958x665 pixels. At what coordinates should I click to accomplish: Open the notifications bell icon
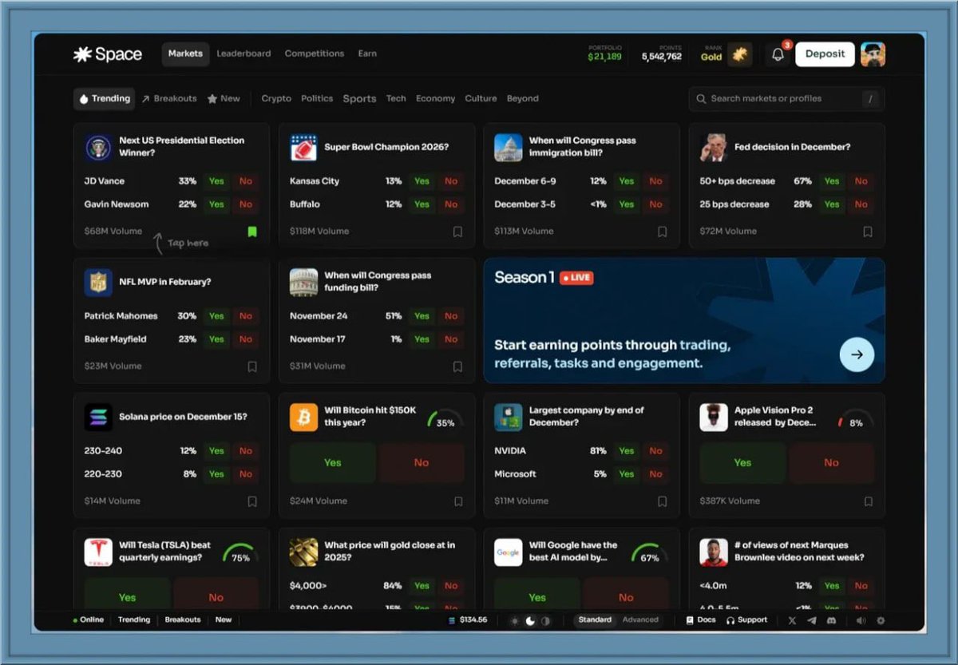[x=778, y=54]
